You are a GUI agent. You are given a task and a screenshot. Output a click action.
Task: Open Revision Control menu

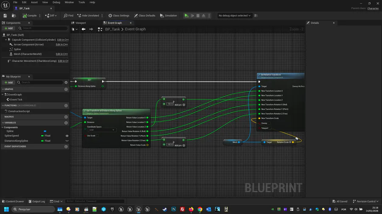tap(365, 201)
